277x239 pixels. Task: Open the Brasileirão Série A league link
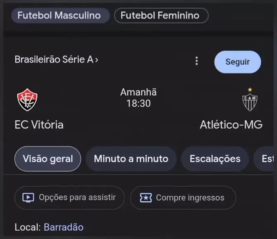coord(53,60)
